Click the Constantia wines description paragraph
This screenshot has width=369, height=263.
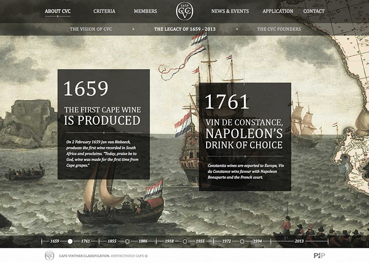(x=246, y=171)
